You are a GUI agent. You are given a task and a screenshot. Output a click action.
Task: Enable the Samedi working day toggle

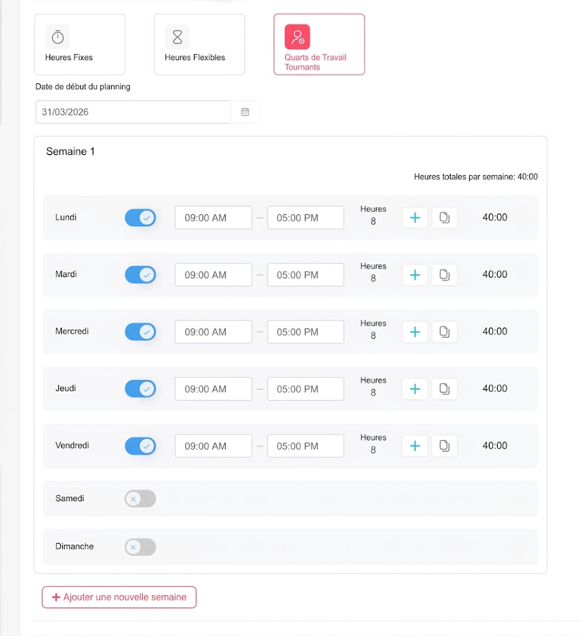click(x=140, y=499)
